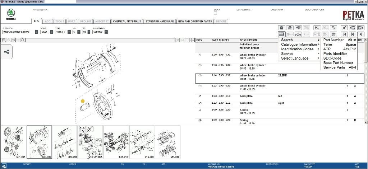
Task: Click the menu list icon in toolbar
Action: [x=282, y=34]
